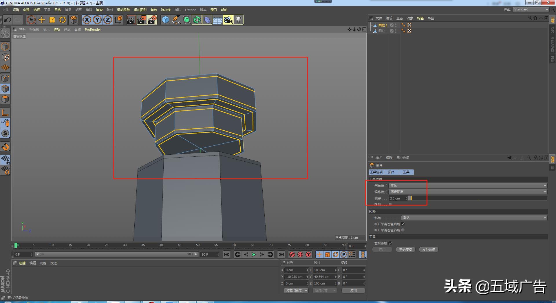Click the coordinate system icon
Screen dimensions: 556x303
point(118,20)
